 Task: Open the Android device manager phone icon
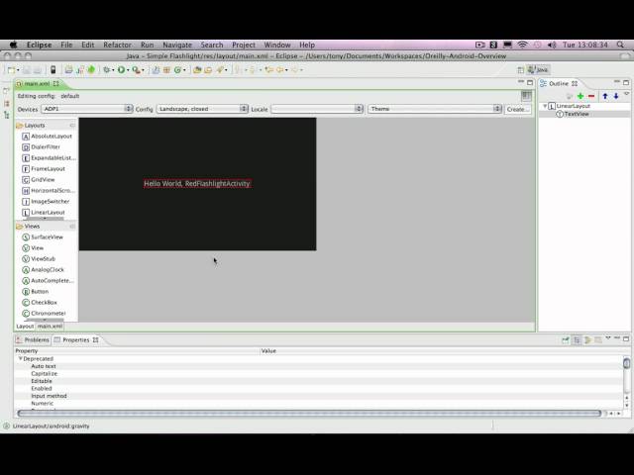click(x=53, y=70)
